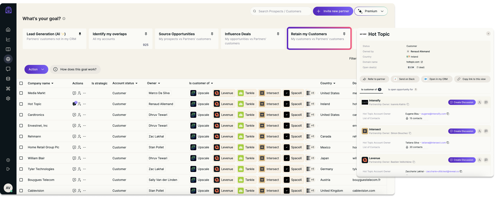The height and width of the screenshot is (201, 503).
Task: Open the database icon in the sidebar
Action: coord(8,79)
